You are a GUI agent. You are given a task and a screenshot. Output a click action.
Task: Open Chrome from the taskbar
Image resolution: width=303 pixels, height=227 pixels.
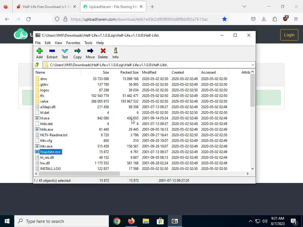(117, 221)
